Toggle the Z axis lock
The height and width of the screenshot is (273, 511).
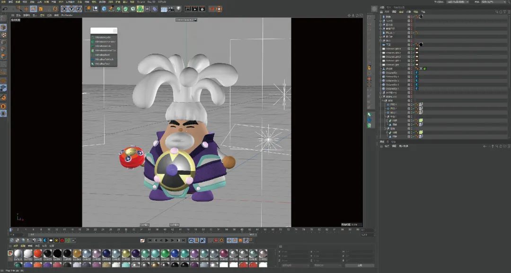(x=78, y=9)
